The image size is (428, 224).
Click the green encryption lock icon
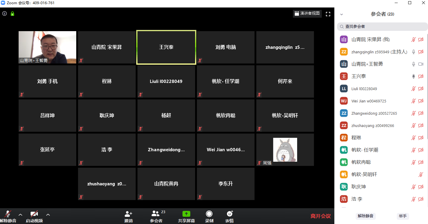pyautogui.click(x=12, y=13)
